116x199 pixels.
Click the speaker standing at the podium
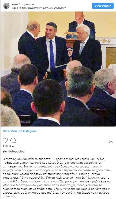pyautogui.click(x=82, y=24)
